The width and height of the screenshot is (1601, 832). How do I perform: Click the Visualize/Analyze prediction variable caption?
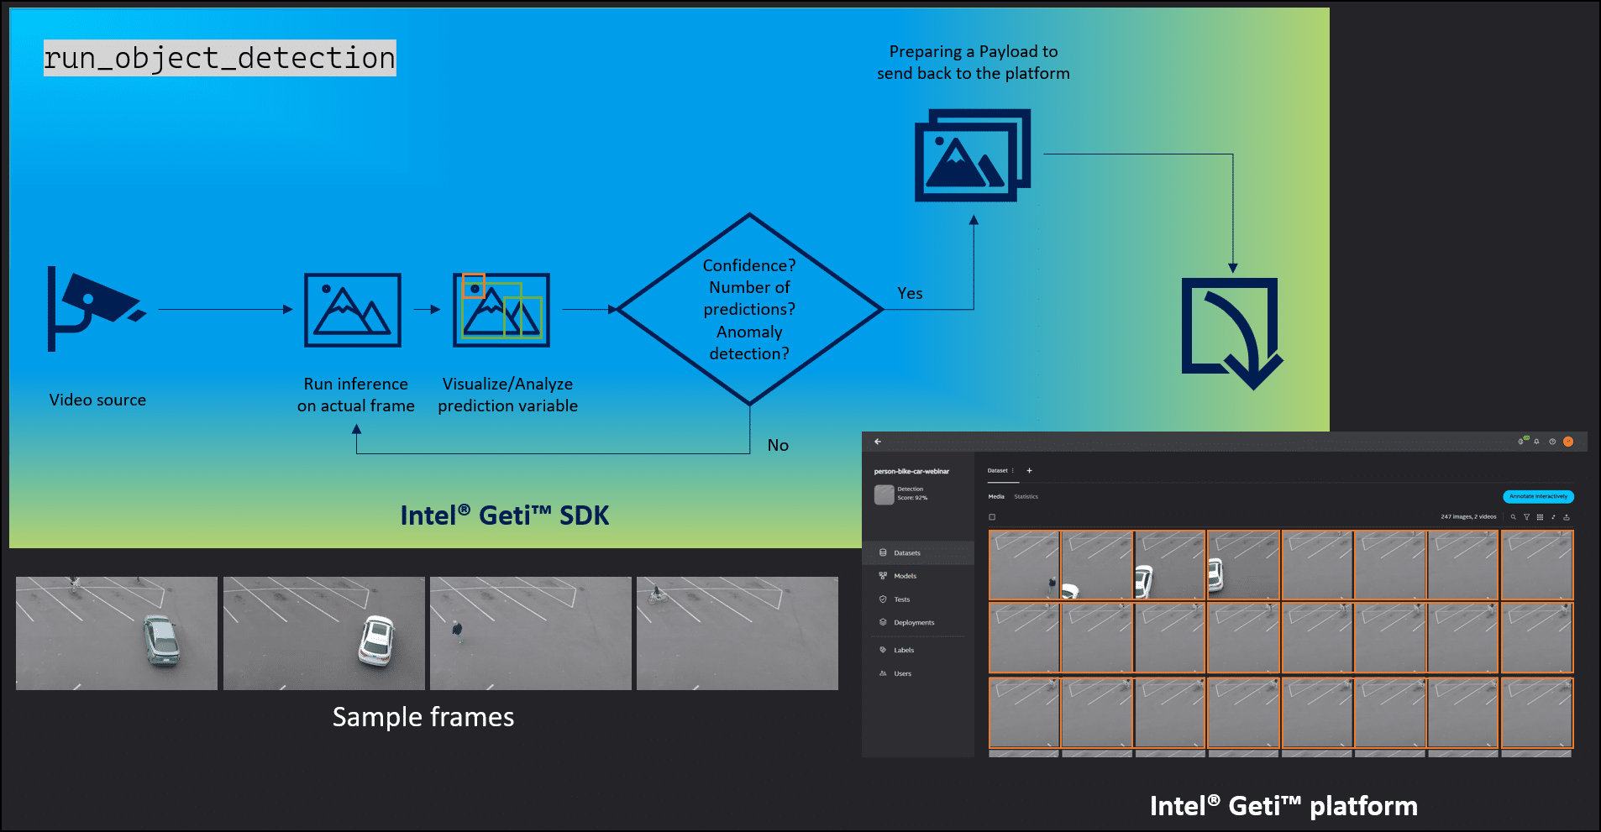507,395
